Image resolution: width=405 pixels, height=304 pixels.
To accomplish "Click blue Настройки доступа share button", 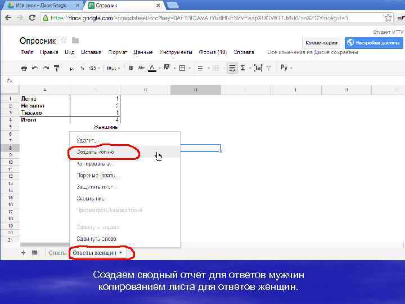I will [373, 43].
